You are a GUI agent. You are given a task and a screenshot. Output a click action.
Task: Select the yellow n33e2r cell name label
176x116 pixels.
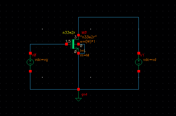pos(69,33)
